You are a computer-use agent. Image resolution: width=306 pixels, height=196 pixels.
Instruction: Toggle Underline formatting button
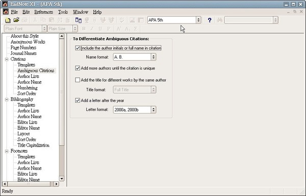(x=100, y=29)
